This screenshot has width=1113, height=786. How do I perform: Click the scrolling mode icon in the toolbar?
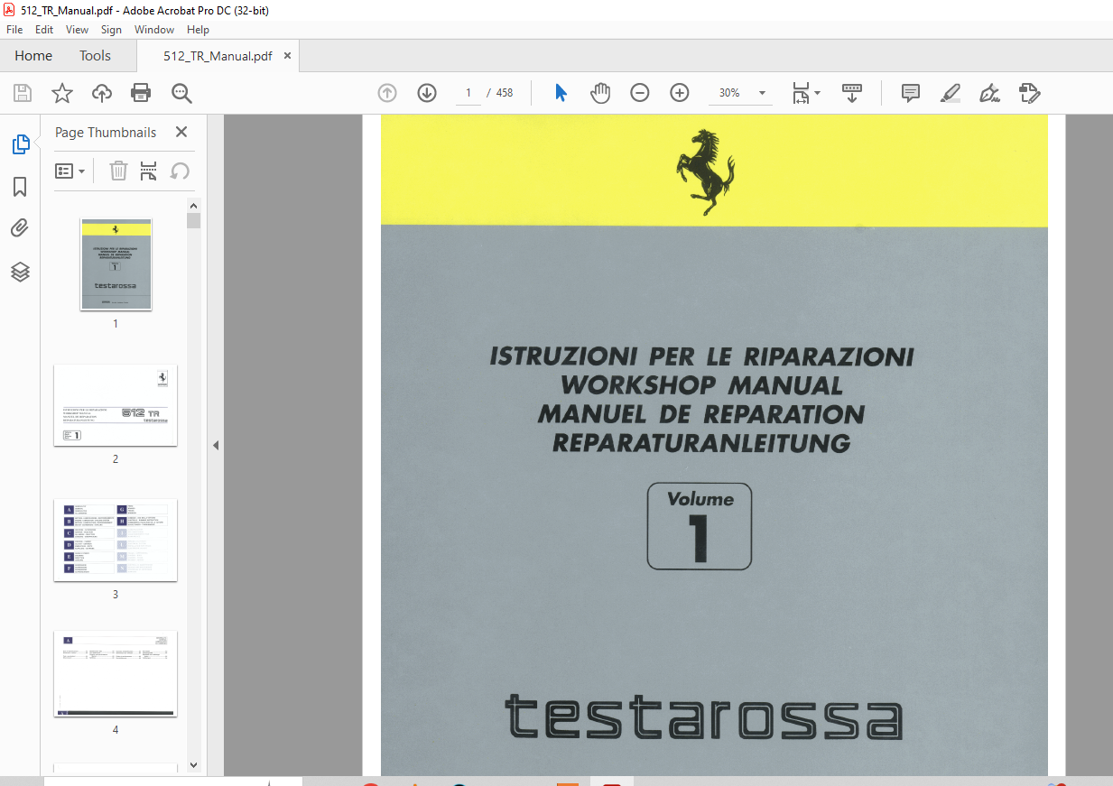(x=852, y=93)
